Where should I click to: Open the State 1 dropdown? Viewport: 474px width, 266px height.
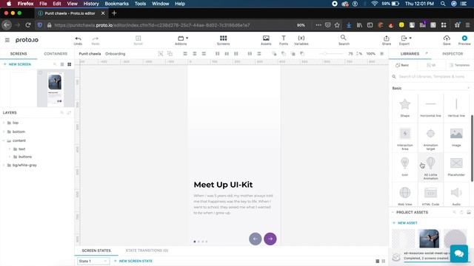93,261
